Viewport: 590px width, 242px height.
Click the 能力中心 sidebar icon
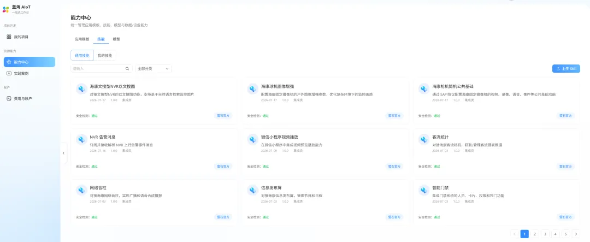click(9, 62)
